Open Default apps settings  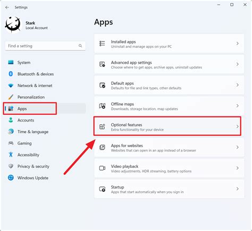pyautogui.click(x=169, y=85)
